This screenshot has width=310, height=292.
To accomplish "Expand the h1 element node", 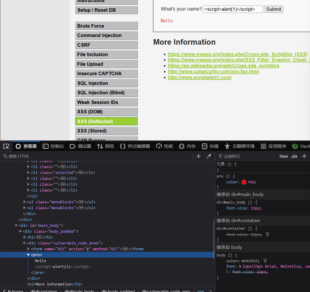I will click(24, 237).
